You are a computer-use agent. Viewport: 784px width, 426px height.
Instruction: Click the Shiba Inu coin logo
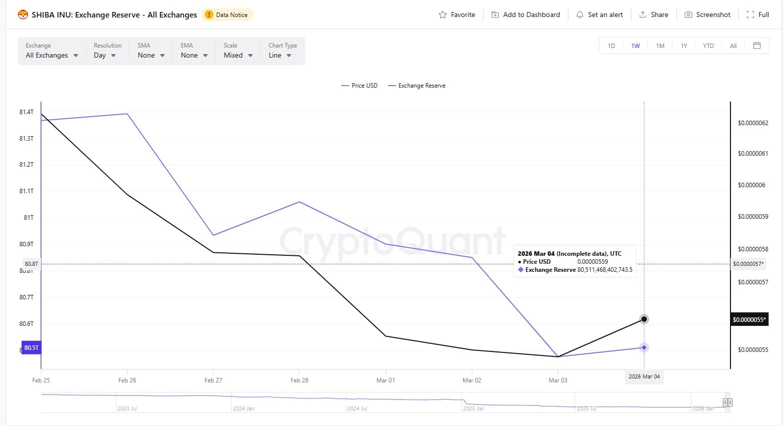point(23,15)
